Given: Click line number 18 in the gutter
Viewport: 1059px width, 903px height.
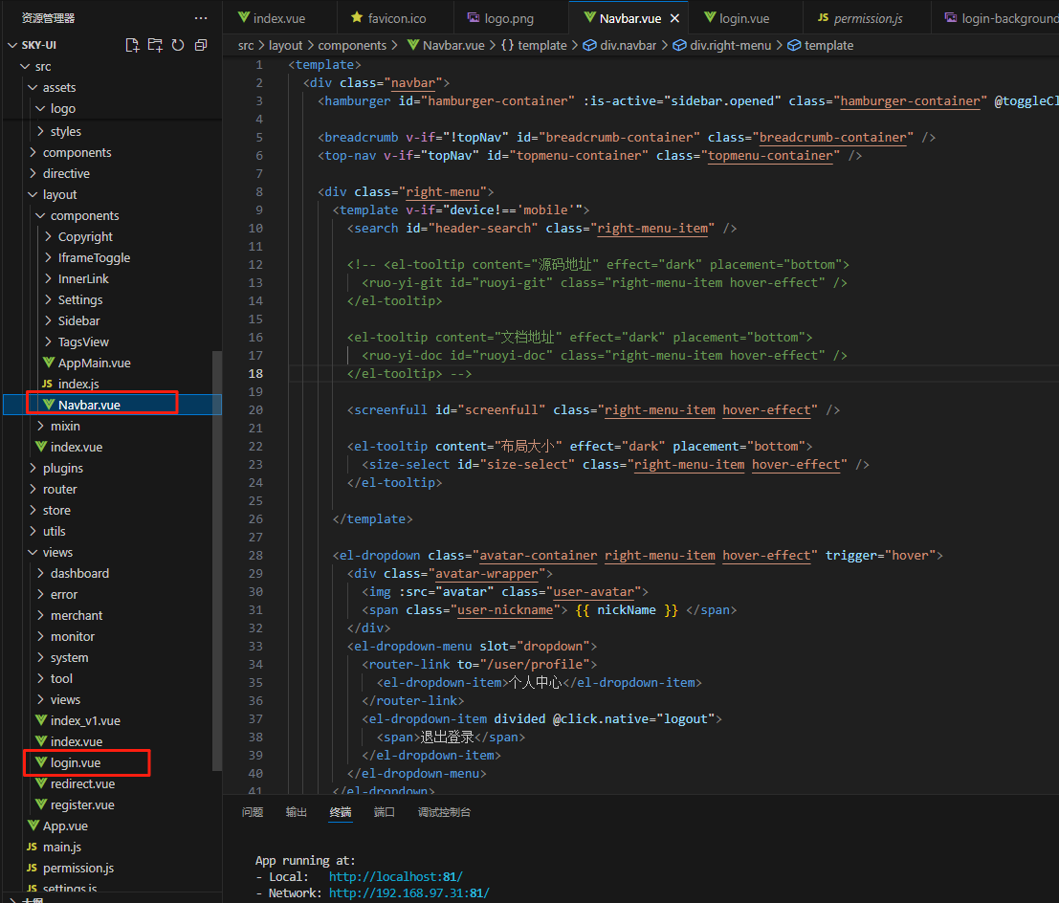Looking at the screenshot, I should [256, 373].
